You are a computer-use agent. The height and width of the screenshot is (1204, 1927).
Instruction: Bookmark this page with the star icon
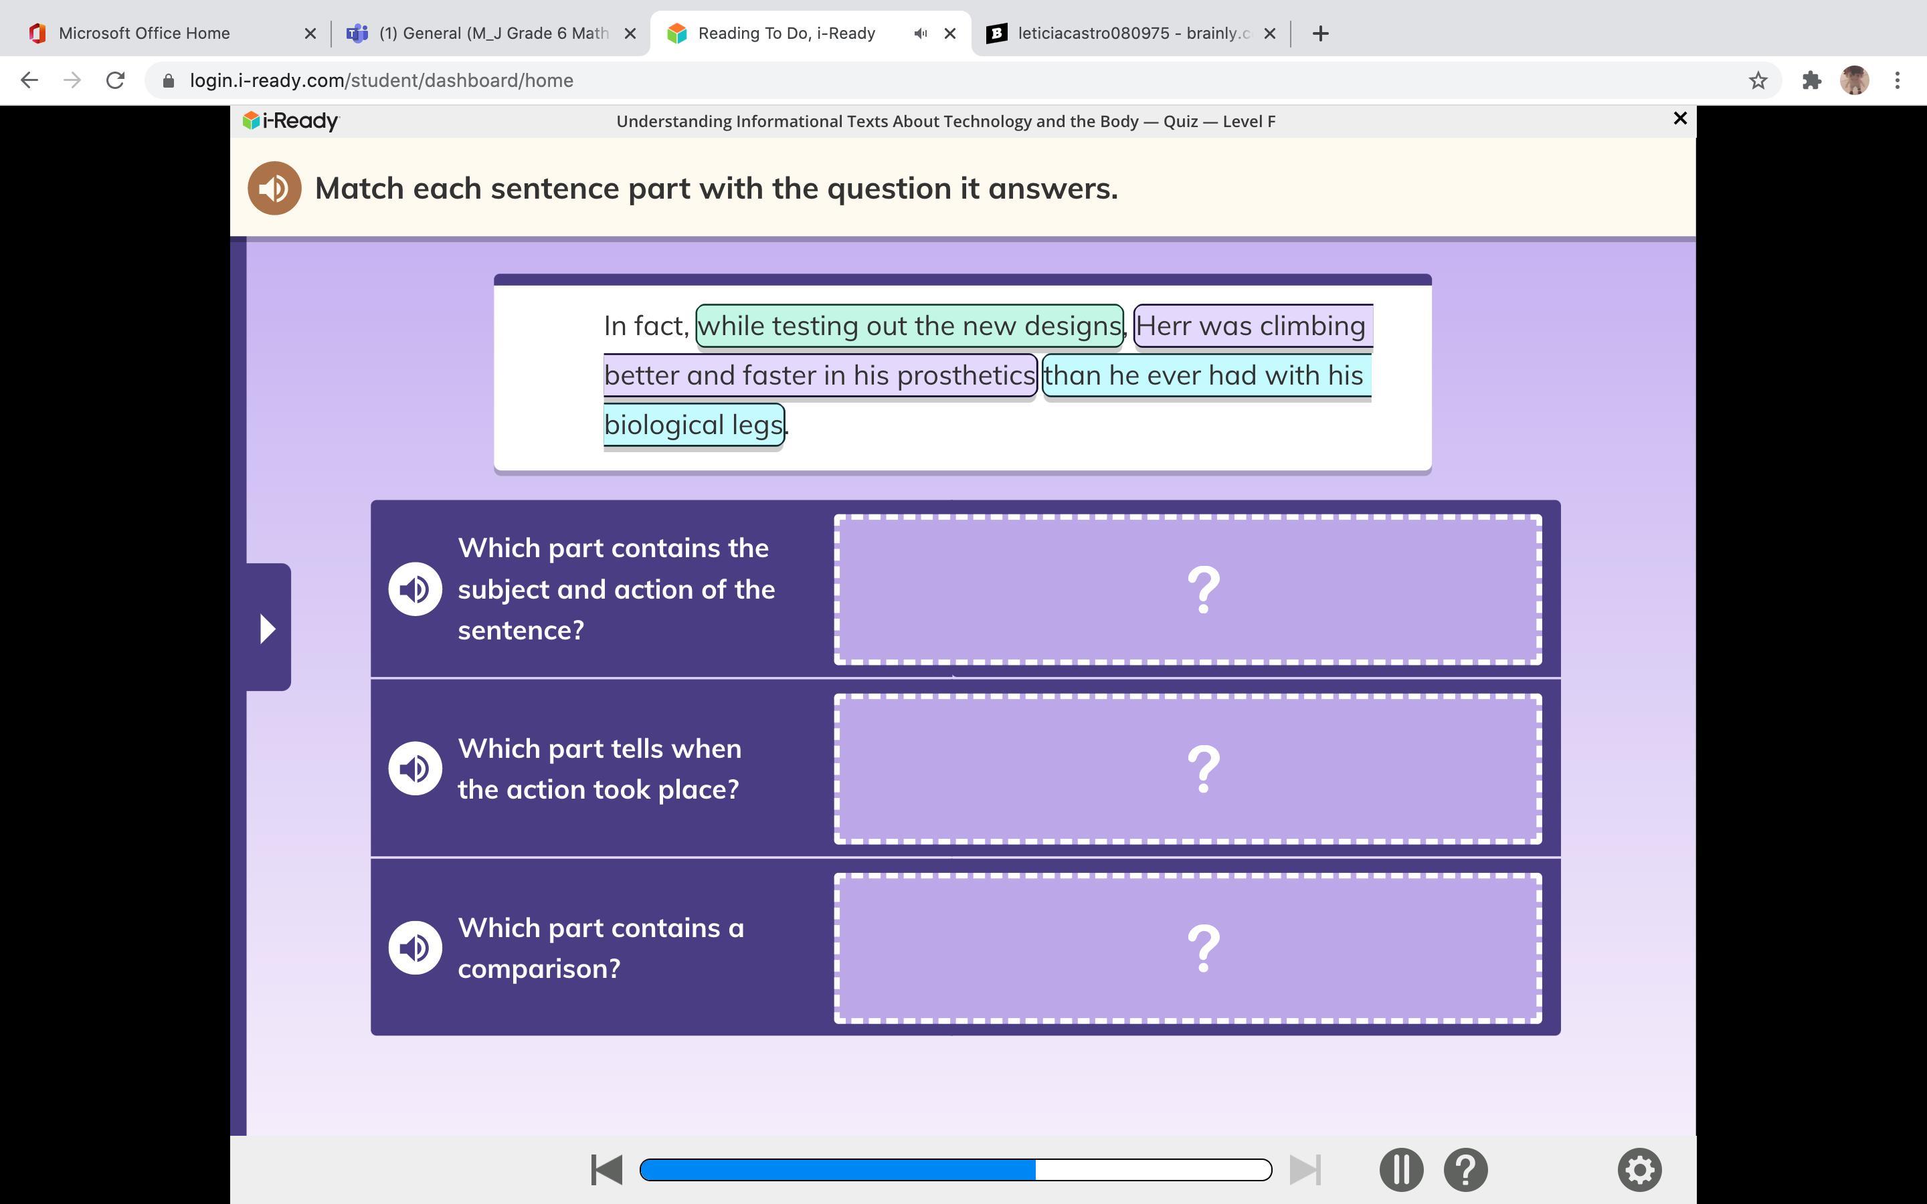[1758, 80]
